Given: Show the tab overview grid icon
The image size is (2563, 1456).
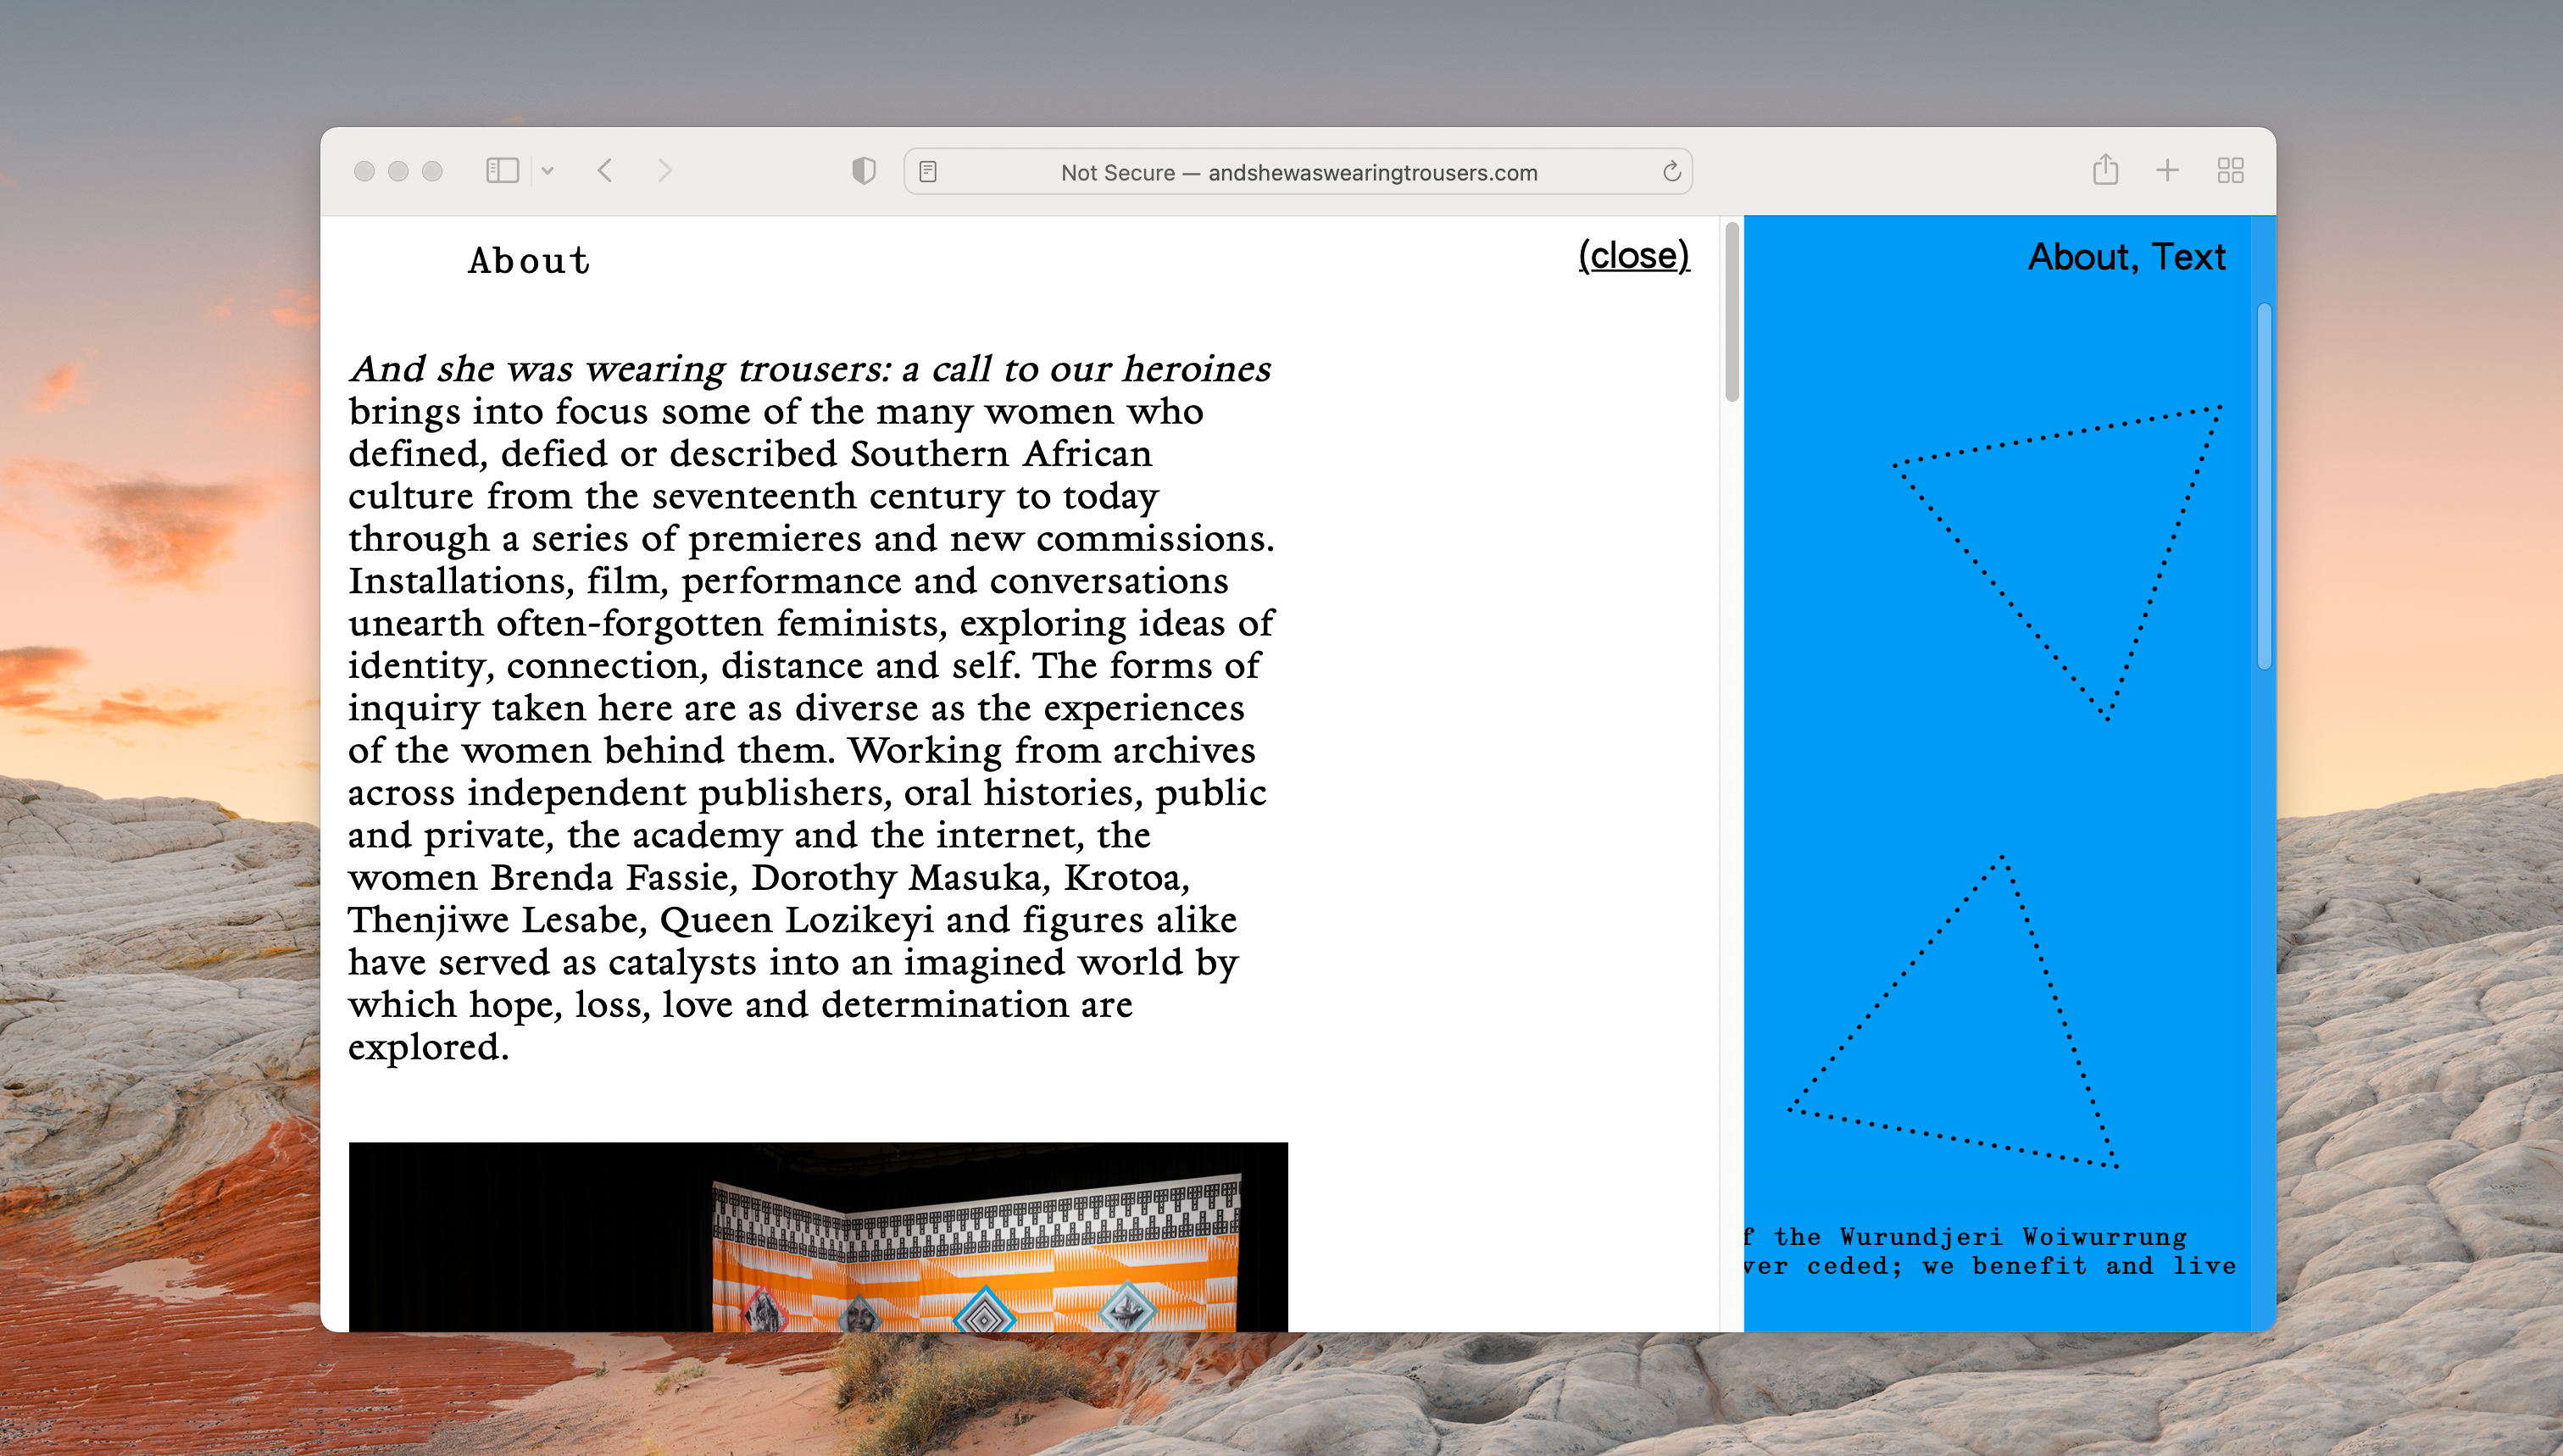Looking at the screenshot, I should click(2230, 171).
